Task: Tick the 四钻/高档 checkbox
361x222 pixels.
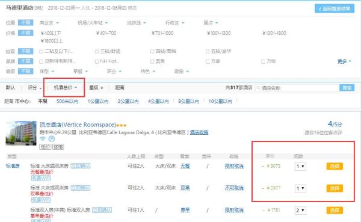Action: [x=152, y=51]
